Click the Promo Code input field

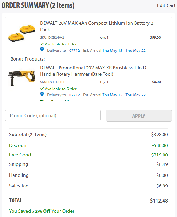53,115
